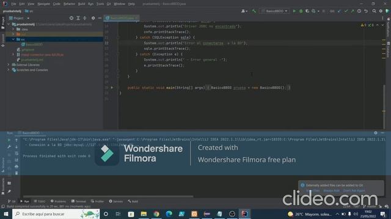The height and width of the screenshot is (219, 391).
Task: Expand External Libraries node
Action: point(8,64)
